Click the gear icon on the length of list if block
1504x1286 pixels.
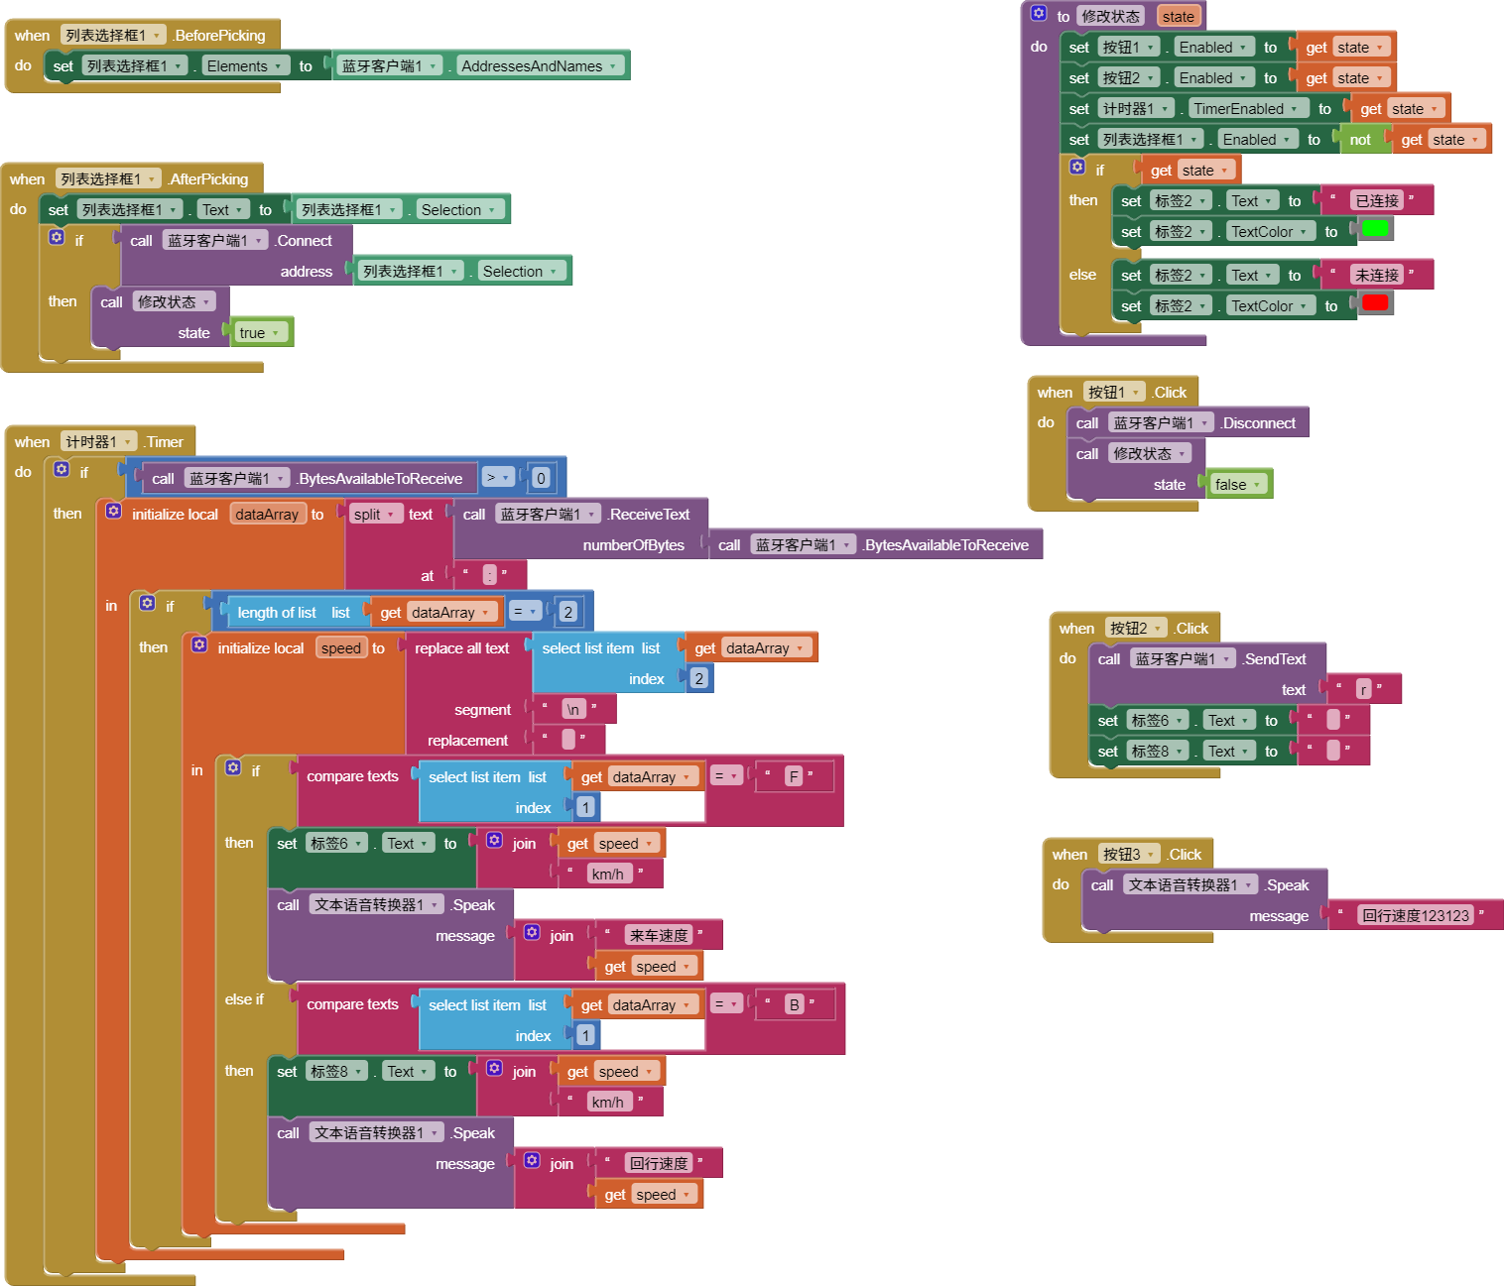click(147, 604)
